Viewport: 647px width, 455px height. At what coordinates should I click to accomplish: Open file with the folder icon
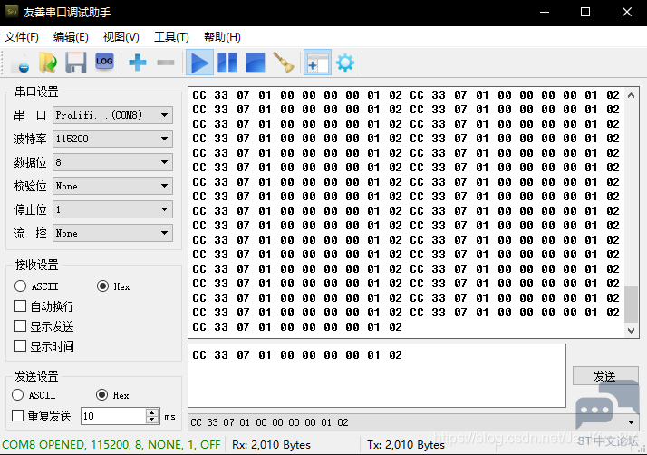(48, 63)
